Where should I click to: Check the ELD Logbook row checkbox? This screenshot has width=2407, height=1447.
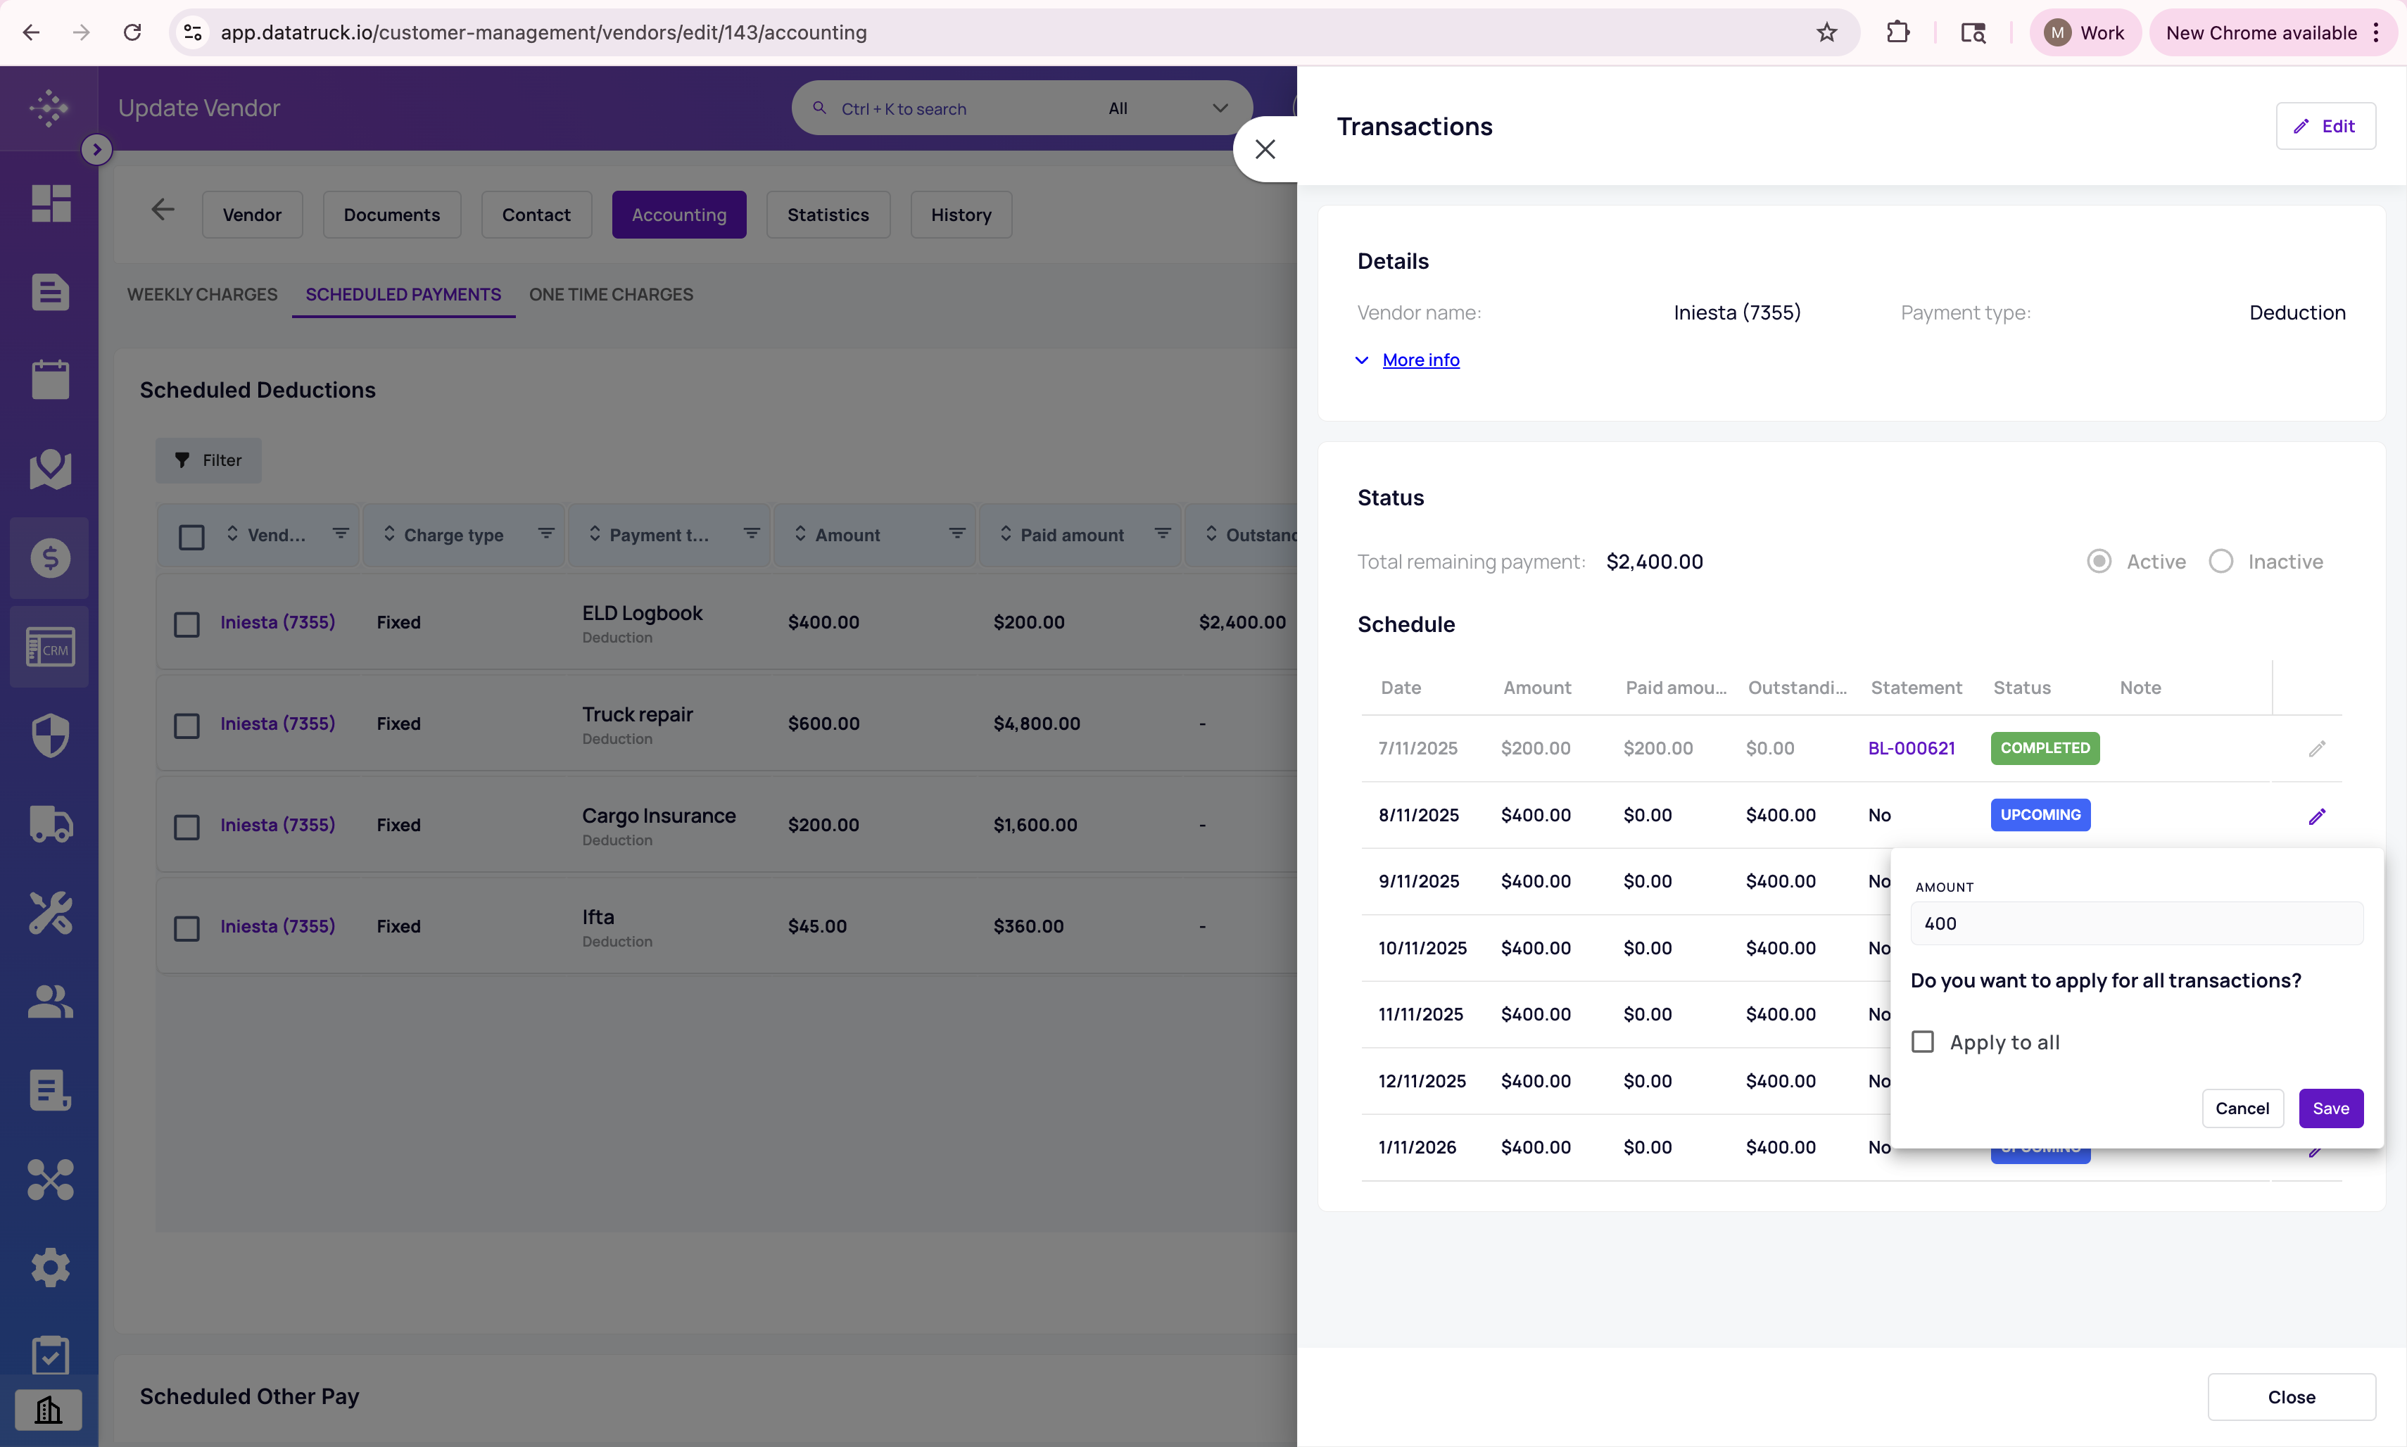pos(187,624)
